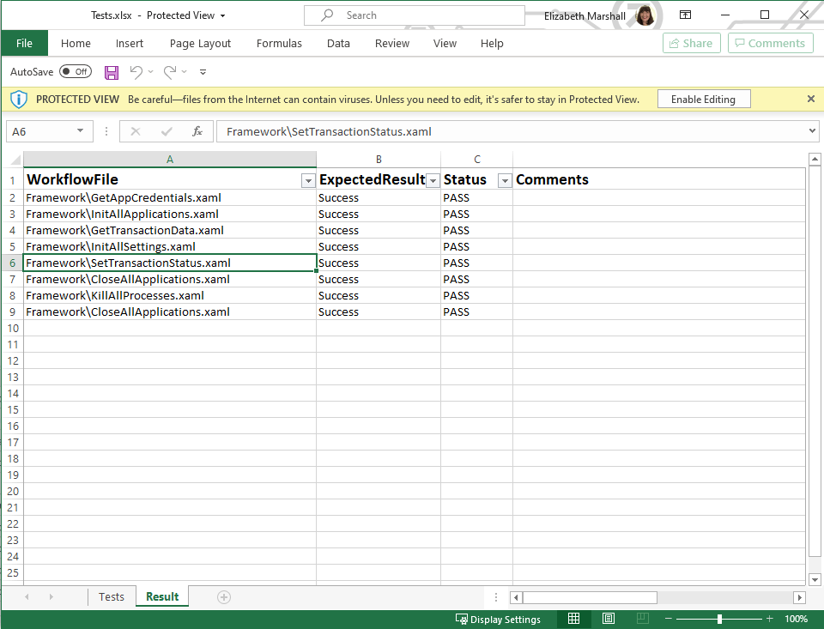The height and width of the screenshot is (629, 824).
Task: Switch to Page Layout view icon
Action: pos(609,619)
